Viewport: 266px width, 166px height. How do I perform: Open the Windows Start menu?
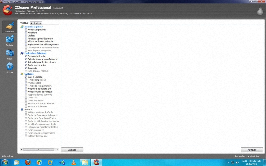click(x=5, y=162)
